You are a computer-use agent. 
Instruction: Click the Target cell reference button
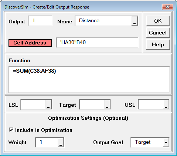tap(107, 104)
